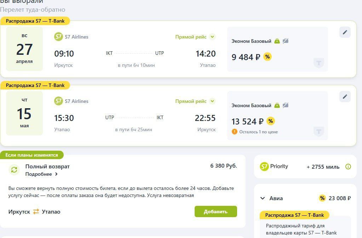362x238 pixels.
Task: Click baggage icon on first Эконом Базовый fare
Action: pyautogui.click(x=277, y=41)
